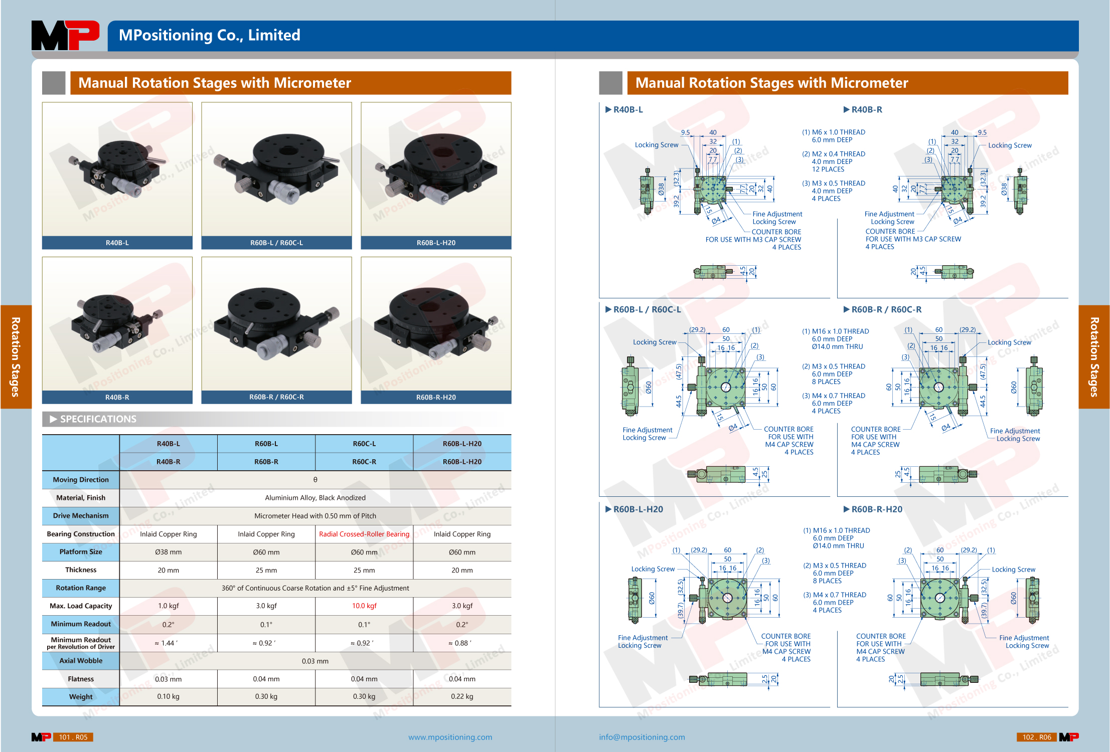Click the red Radial Crossed-Roller Bearing cell
This screenshot has height=752, width=1110.
(x=364, y=534)
